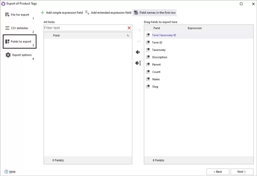Viewport: 257px width, 176px height.
Task: Switch to the CSV delimiter step
Action: [19, 28]
